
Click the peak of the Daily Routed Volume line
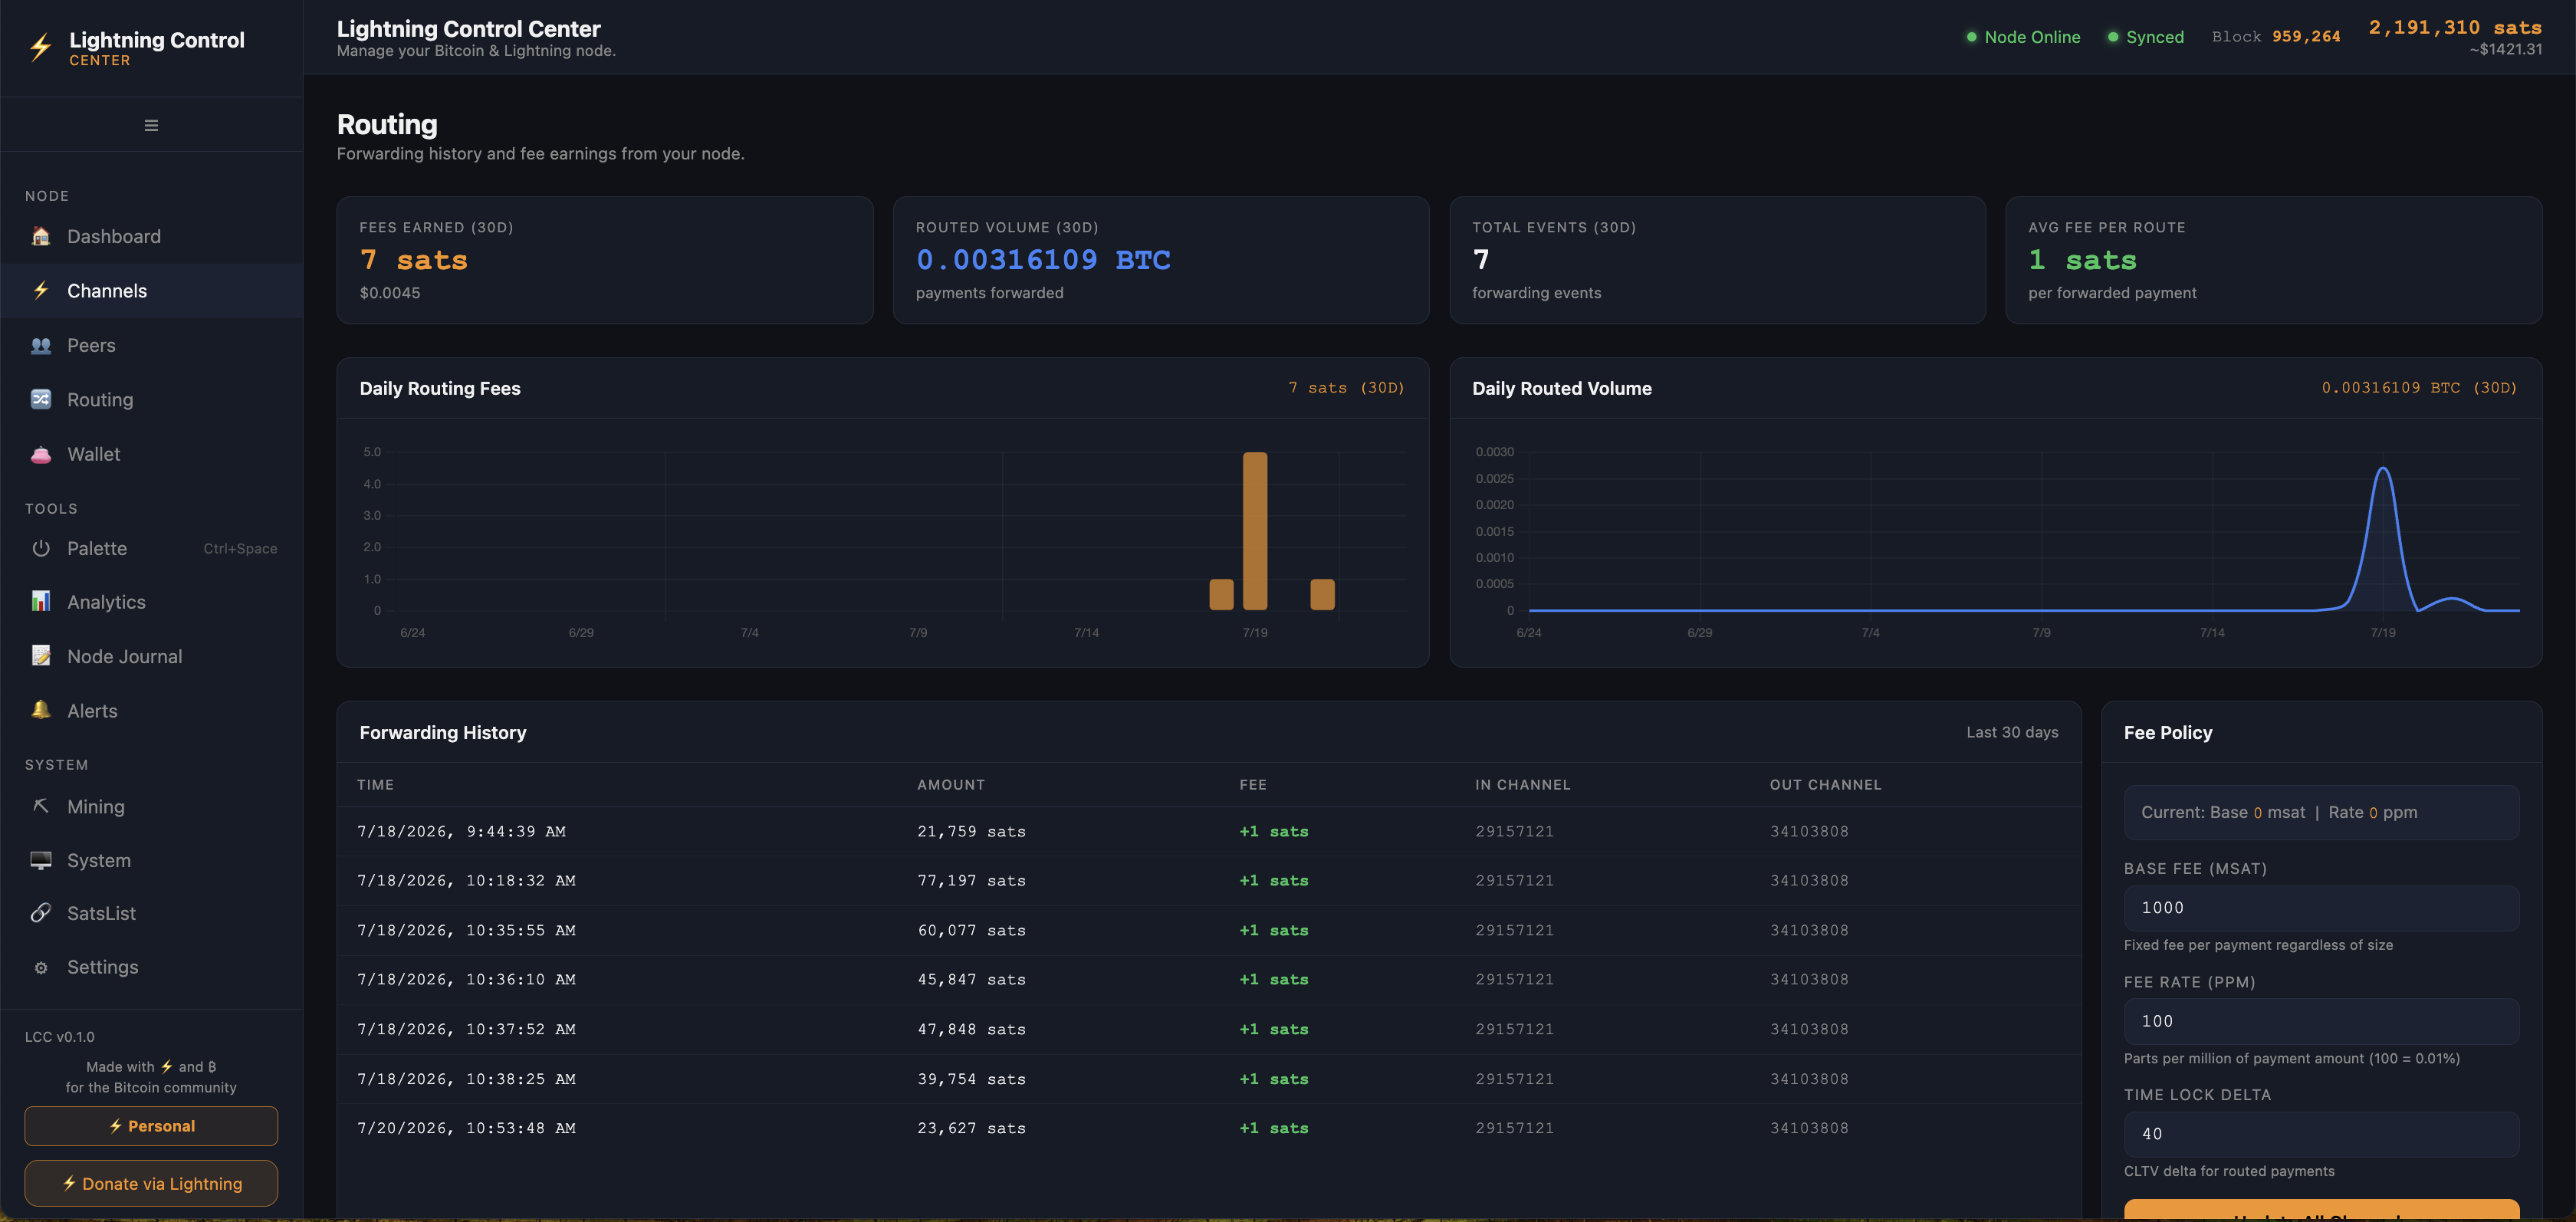click(2384, 468)
